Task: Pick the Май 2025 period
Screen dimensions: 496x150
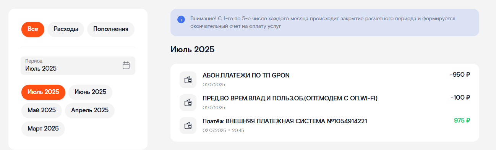Action: (x=42, y=110)
